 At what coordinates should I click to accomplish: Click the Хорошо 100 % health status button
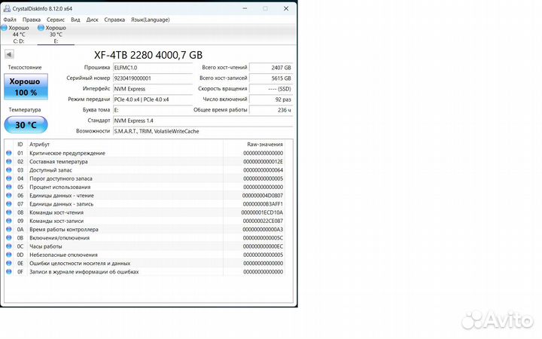26,87
